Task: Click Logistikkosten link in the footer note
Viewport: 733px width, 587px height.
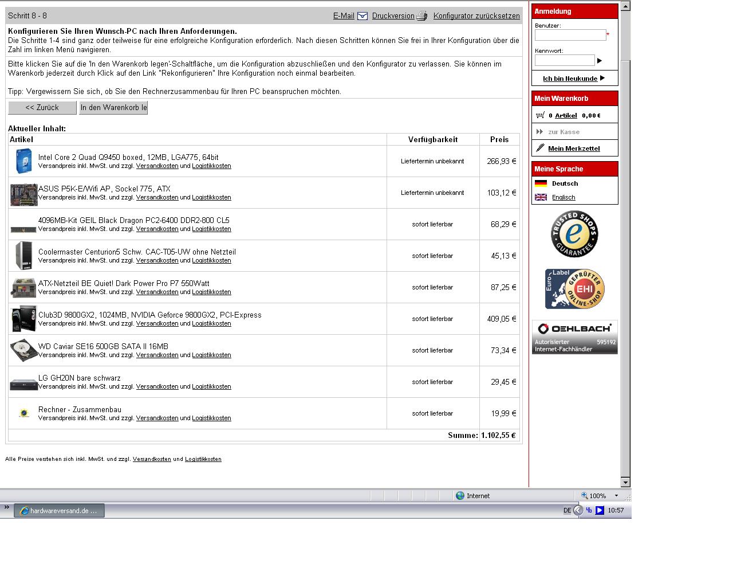Action: point(203,459)
